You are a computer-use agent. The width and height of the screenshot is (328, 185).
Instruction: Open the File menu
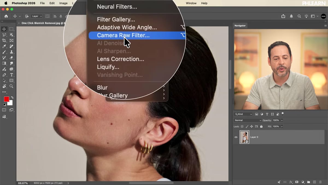pos(42,3)
